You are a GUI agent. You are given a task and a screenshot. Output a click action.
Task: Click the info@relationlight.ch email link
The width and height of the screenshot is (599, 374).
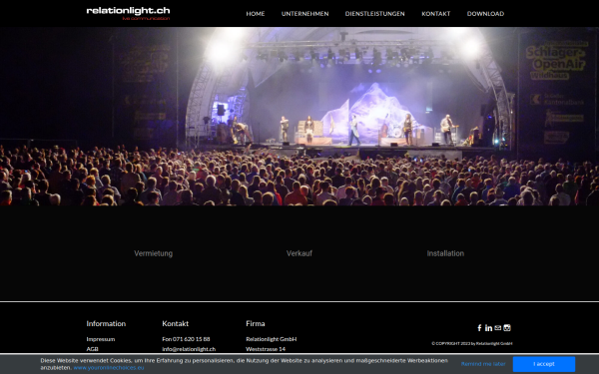pyautogui.click(x=189, y=349)
